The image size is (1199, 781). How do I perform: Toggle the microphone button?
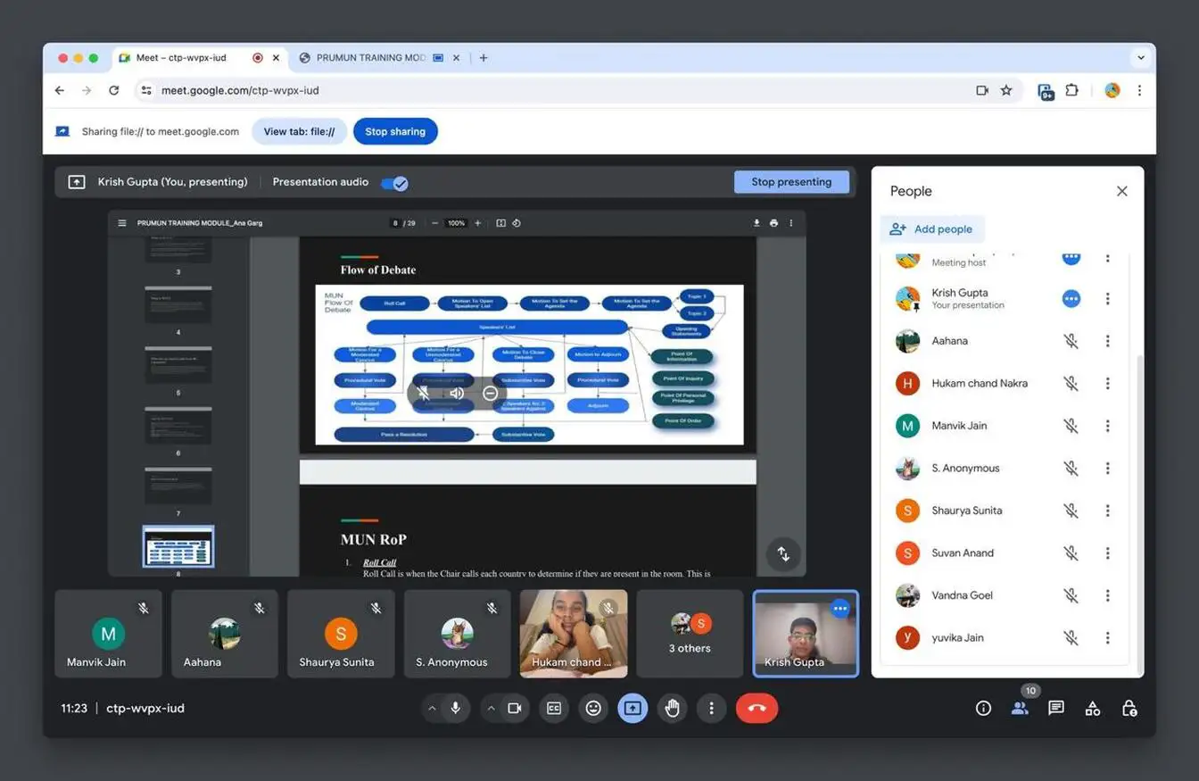(456, 708)
